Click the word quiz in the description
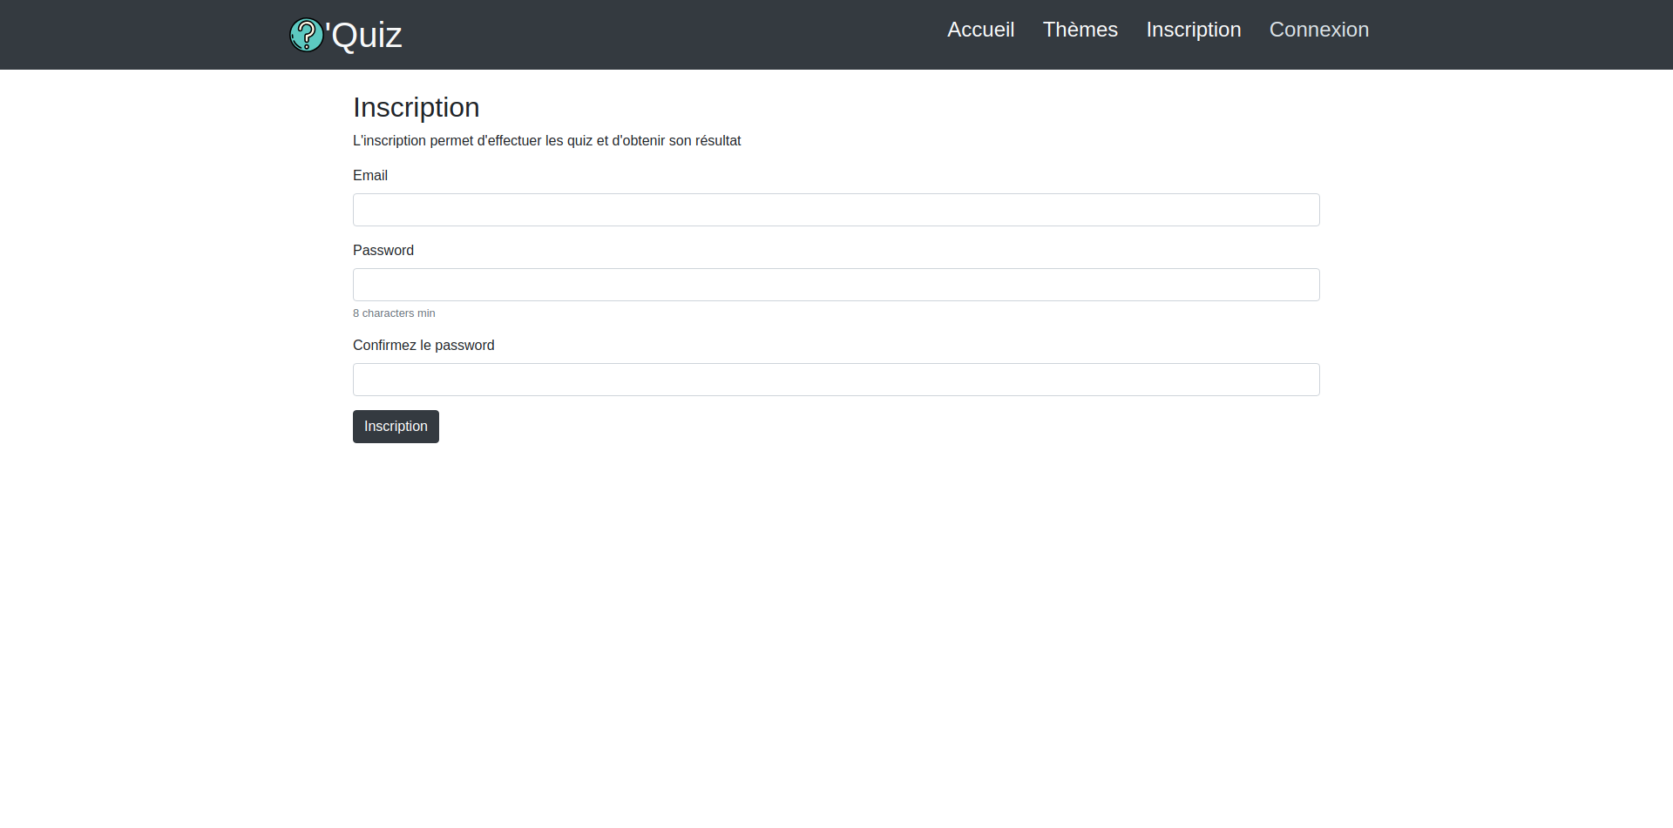The image size is (1673, 828). (579, 141)
